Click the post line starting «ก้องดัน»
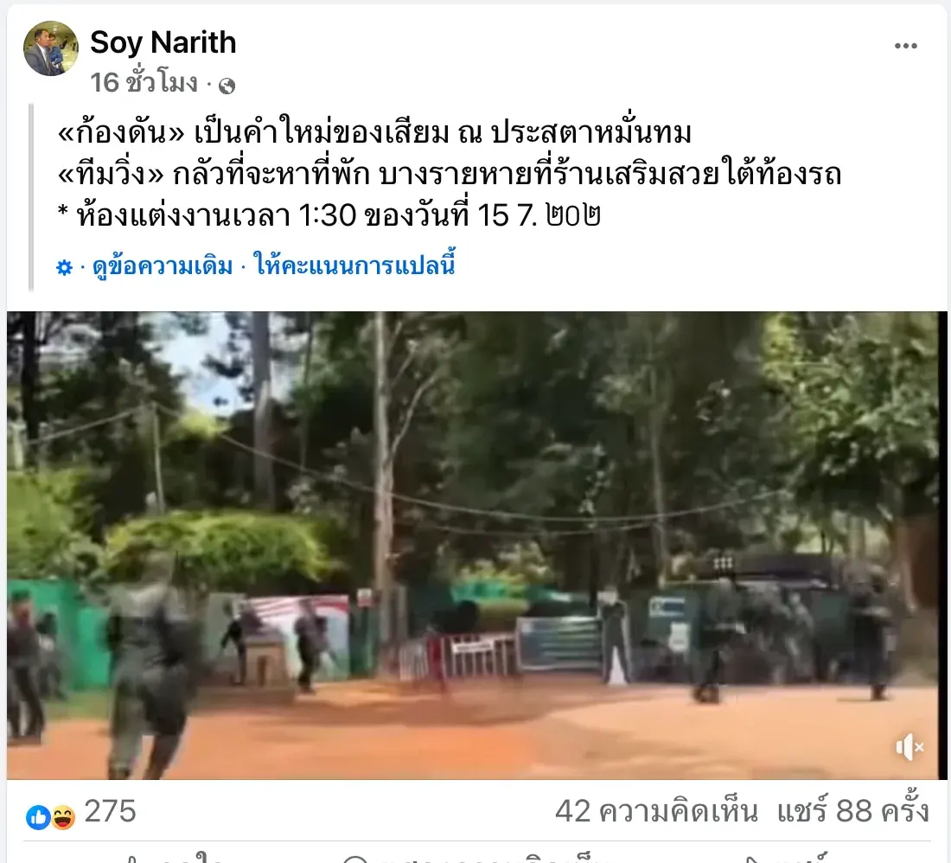Screen dimensions: 951x863 click(374, 132)
